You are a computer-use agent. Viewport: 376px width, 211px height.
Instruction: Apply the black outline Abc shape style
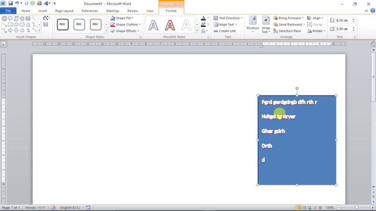tap(63, 25)
